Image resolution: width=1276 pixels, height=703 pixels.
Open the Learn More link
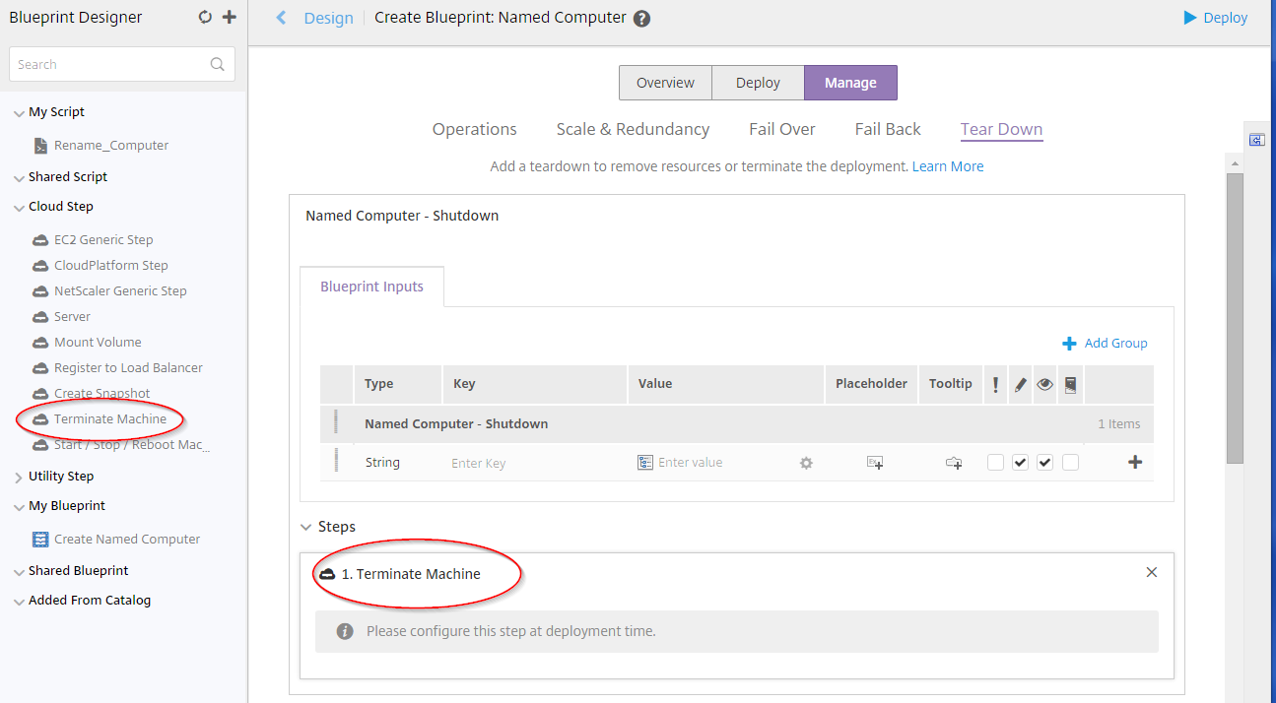(x=947, y=166)
